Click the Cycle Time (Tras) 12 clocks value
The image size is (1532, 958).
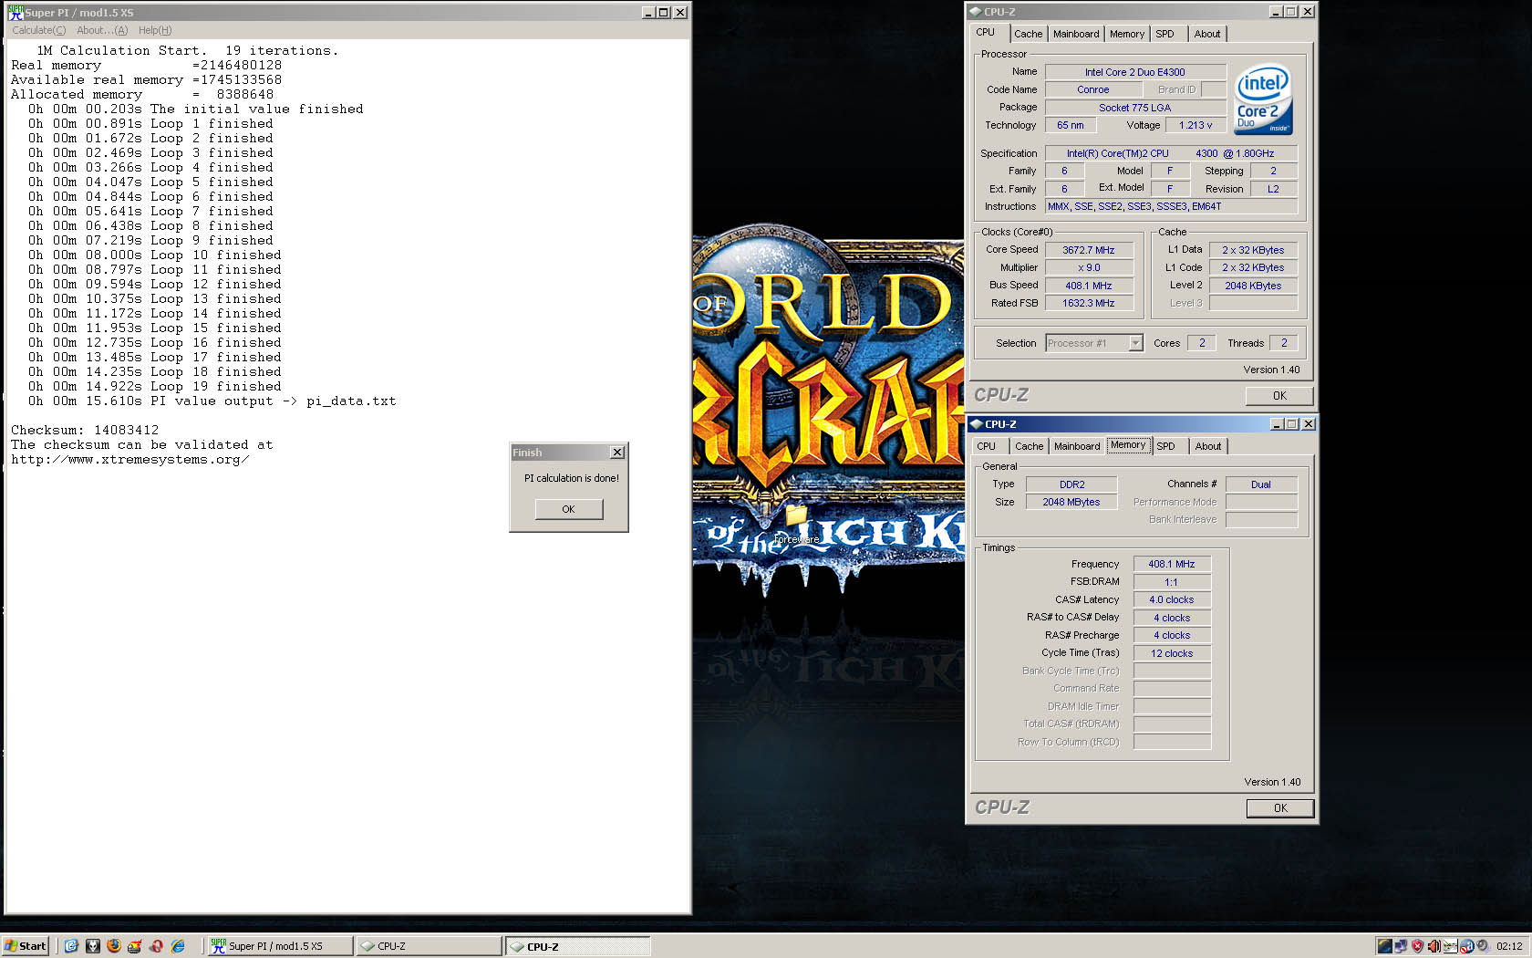point(1172,653)
